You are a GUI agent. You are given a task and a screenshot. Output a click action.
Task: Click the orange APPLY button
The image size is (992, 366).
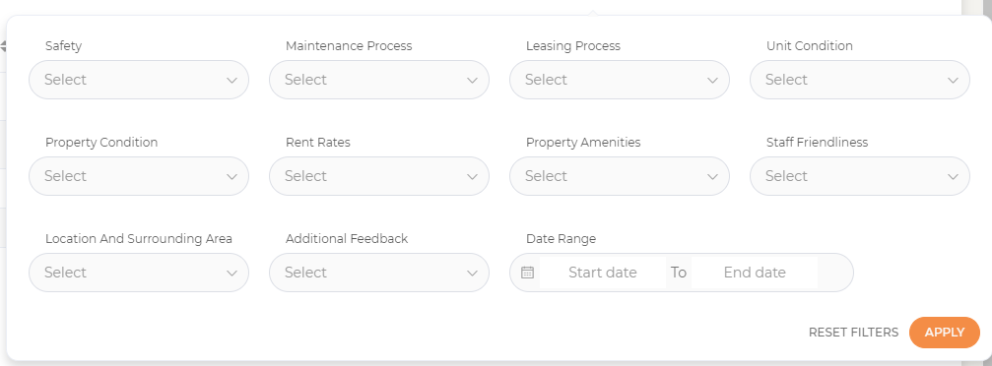point(945,333)
